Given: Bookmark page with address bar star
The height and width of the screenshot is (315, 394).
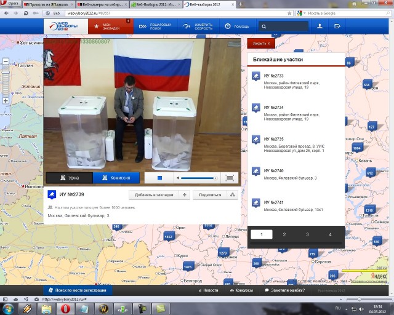Looking at the screenshot, I should pos(289,13).
